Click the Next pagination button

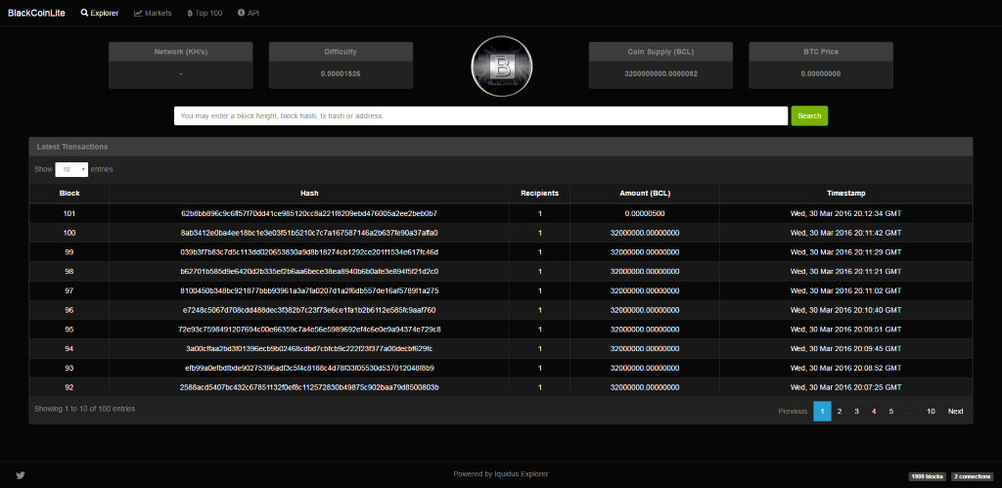(x=955, y=412)
